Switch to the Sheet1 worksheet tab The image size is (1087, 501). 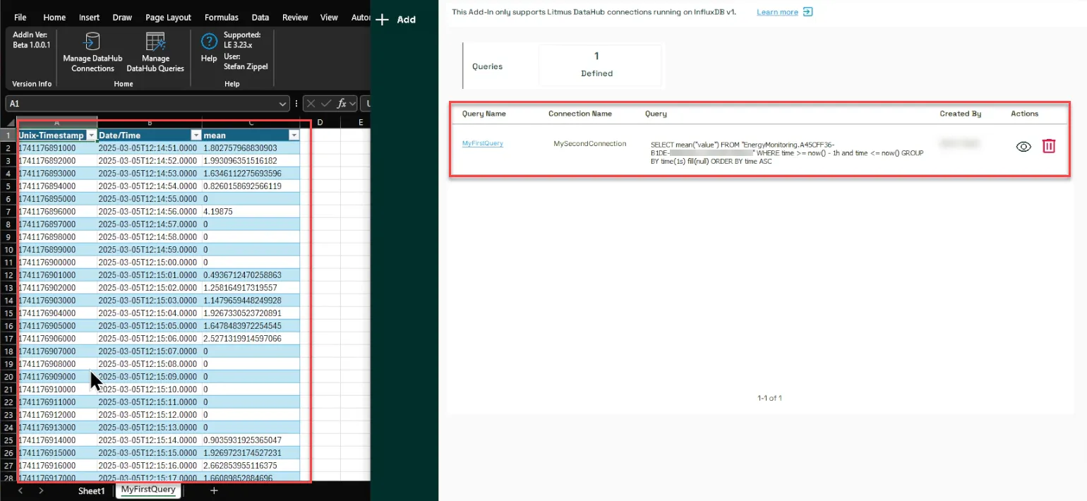(x=91, y=491)
